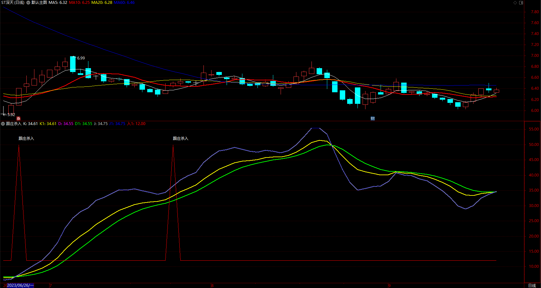This screenshot has width=541, height=288.
Task: Click the 7.80 price axis label
Action: 535,12
